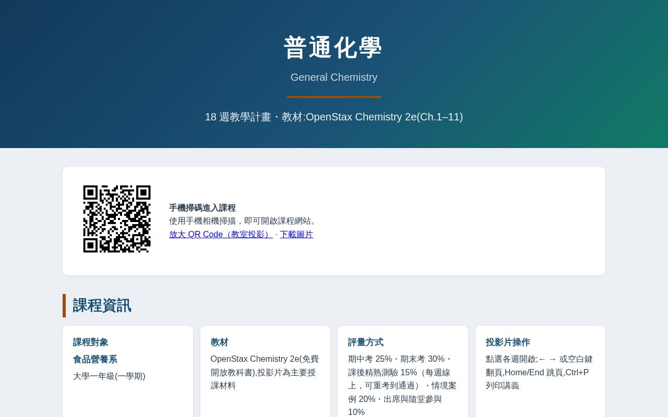Click the 期中考 25% grading description
668x417 pixels.
point(402,386)
